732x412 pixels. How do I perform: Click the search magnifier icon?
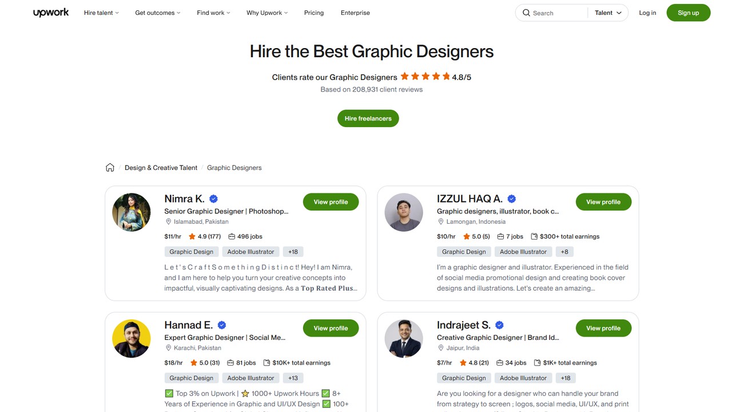point(526,13)
